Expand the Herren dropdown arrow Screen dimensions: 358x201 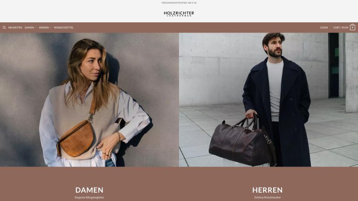pos(50,27)
